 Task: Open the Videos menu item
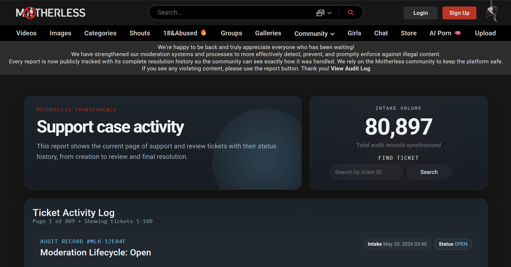26,33
